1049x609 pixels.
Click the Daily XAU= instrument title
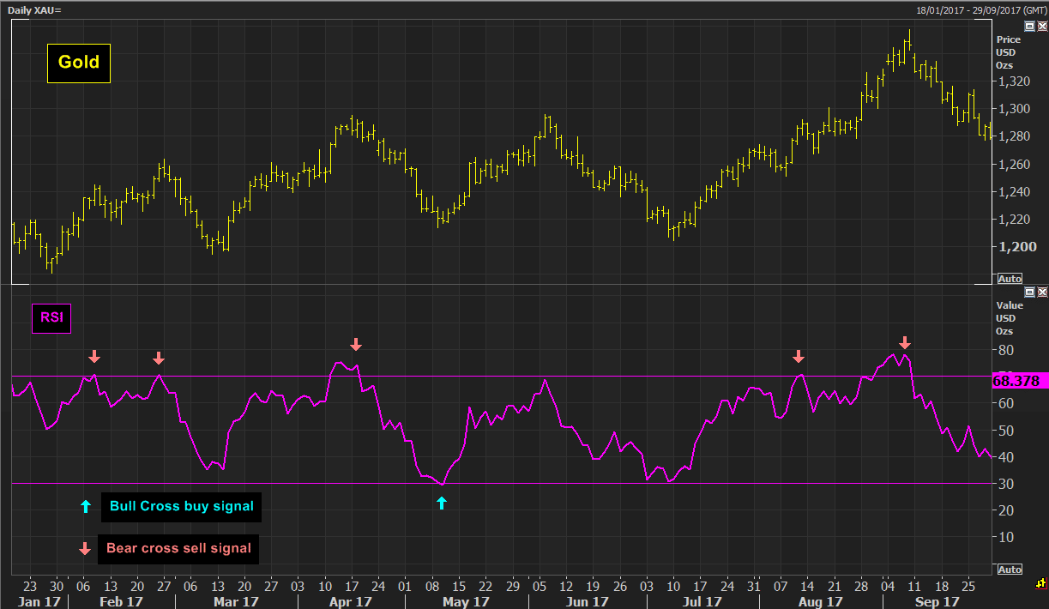[35, 9]
